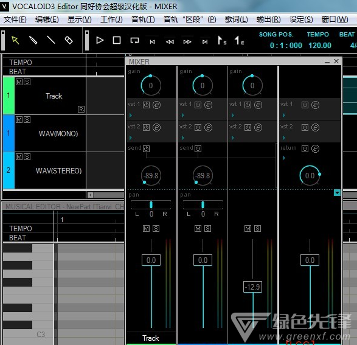Expand vst 1 slot on master channel

283,116
